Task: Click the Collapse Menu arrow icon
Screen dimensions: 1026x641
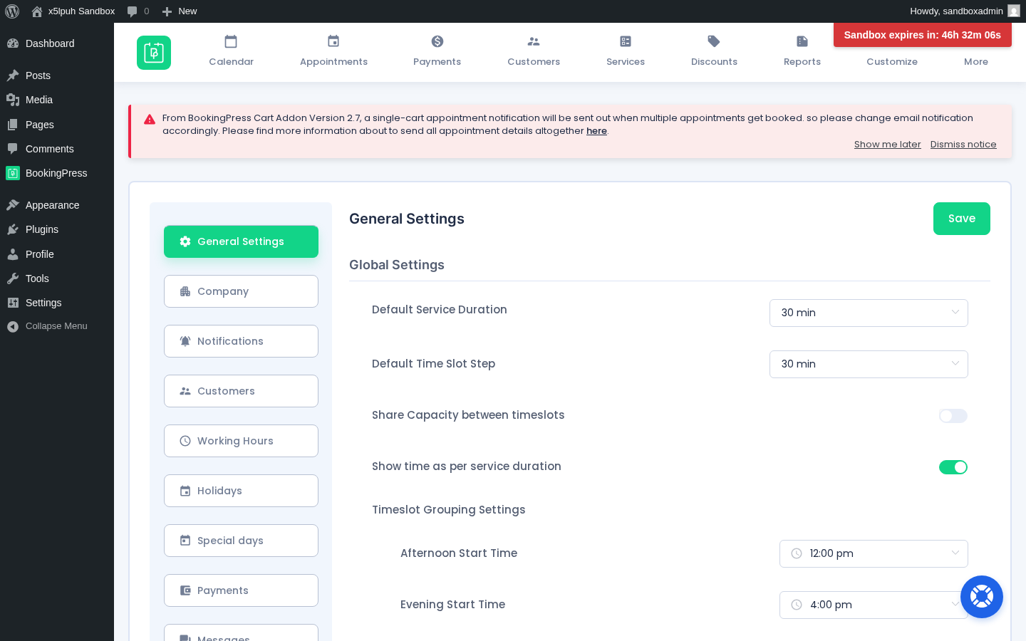Action: pos(13,326)
